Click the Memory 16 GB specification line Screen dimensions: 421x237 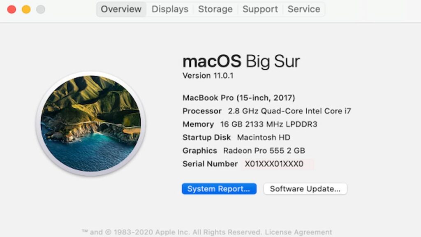click(x=250, y=124)
